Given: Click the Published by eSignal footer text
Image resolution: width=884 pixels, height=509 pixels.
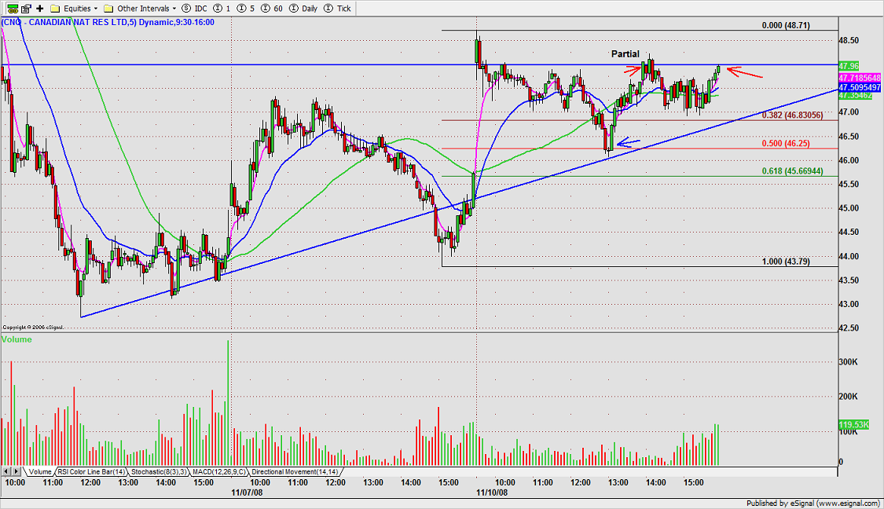Looking at the screenshot, I should coord(813,504).
